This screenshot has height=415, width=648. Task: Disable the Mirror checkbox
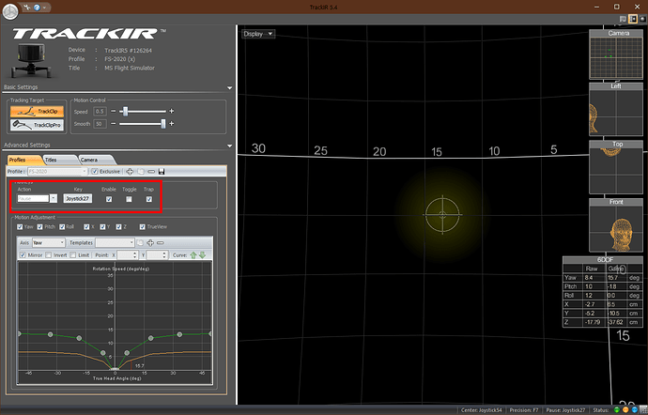click(x=23, y=254)
